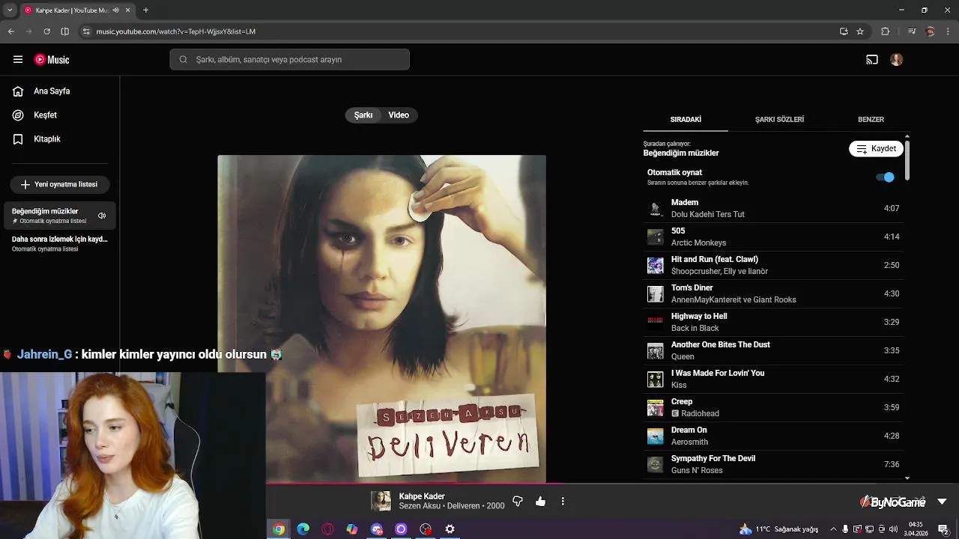
Task: Toggle the Otomatik oynat switch
Action: (885, 177)
